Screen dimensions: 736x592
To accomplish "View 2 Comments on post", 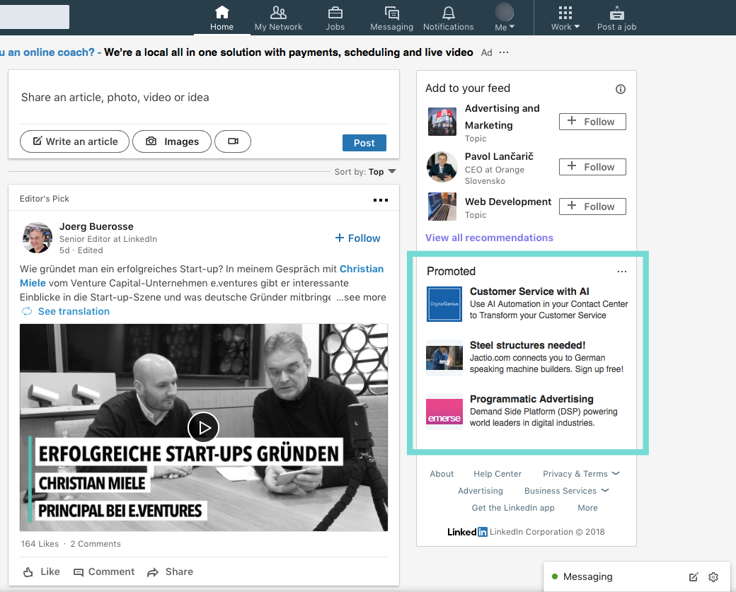I will pos(96,544).
